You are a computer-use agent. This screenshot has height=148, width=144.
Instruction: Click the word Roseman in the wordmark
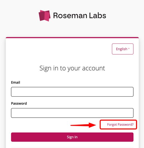point(70,15)
